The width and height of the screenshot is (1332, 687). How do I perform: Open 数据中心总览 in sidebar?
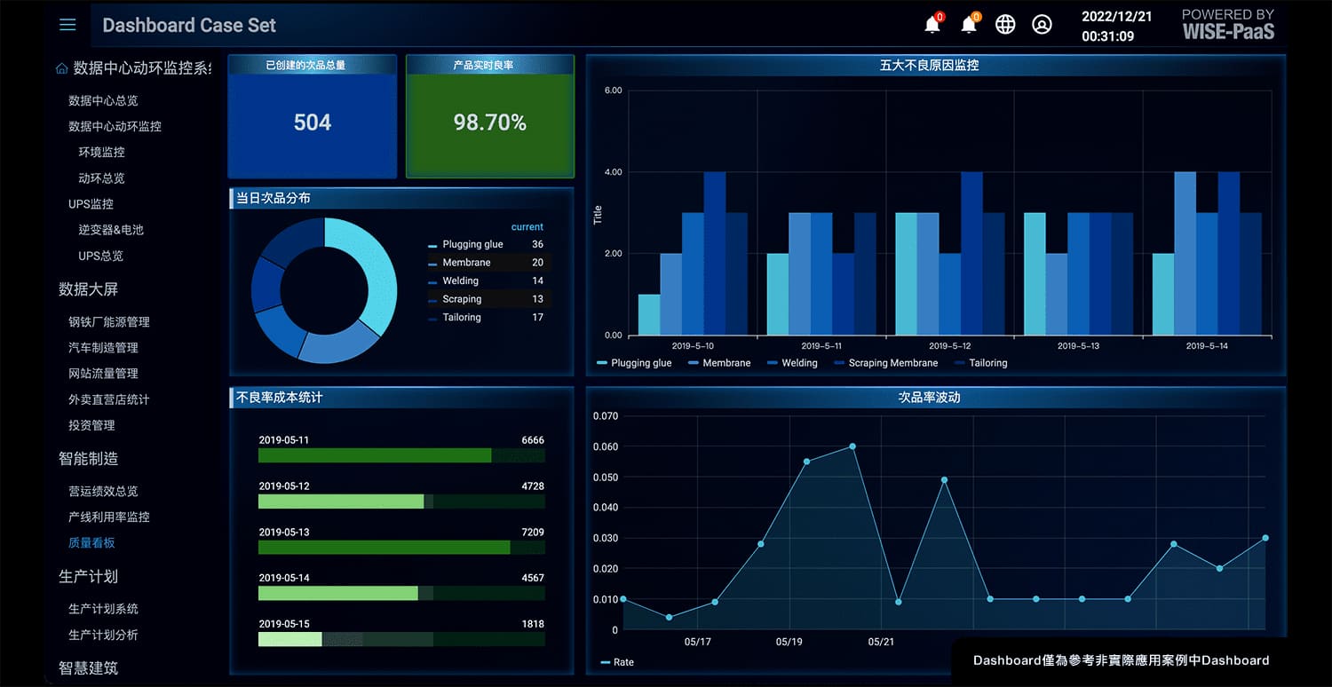(103, 100)
